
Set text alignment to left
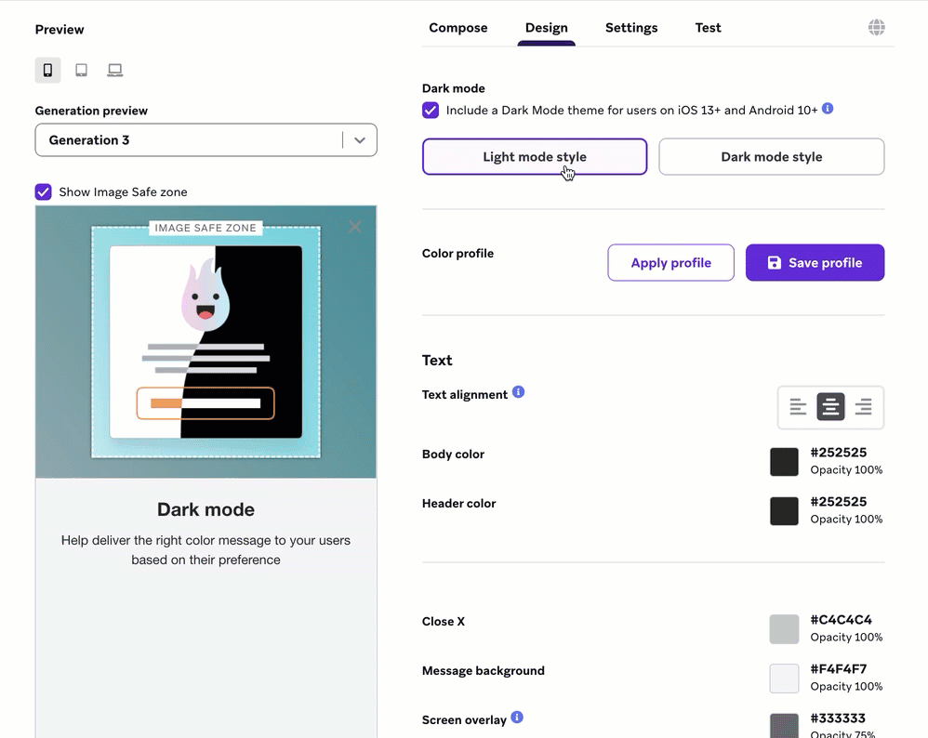(798, 407)
